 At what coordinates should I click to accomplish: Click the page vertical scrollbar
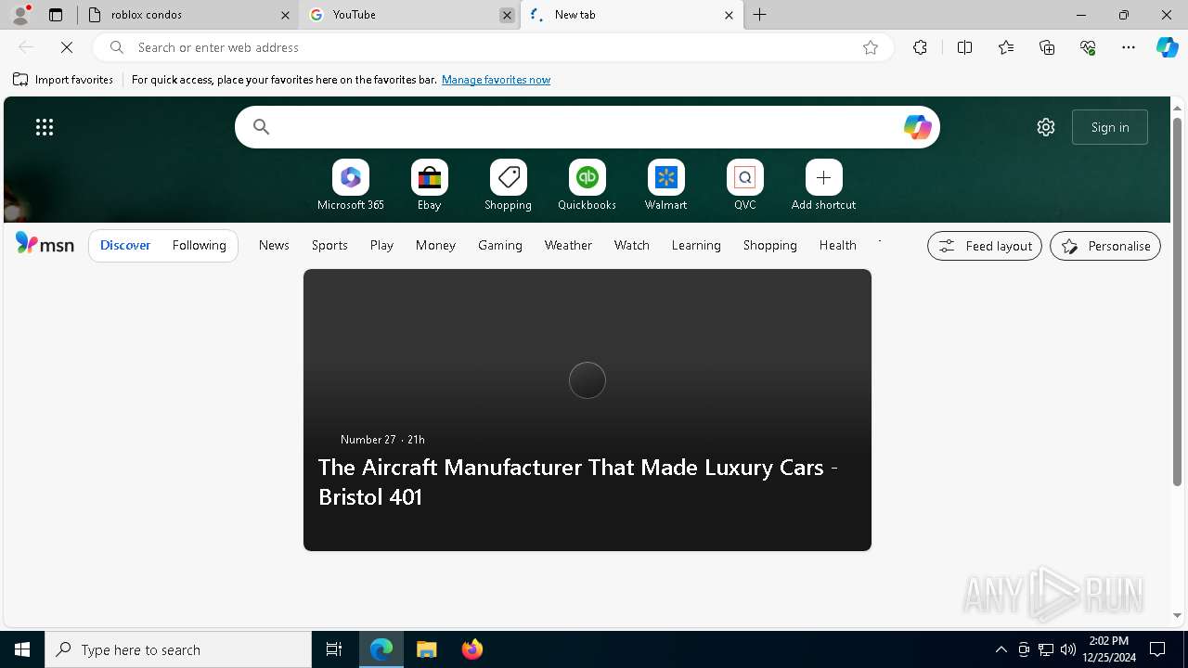point(1178,302)
